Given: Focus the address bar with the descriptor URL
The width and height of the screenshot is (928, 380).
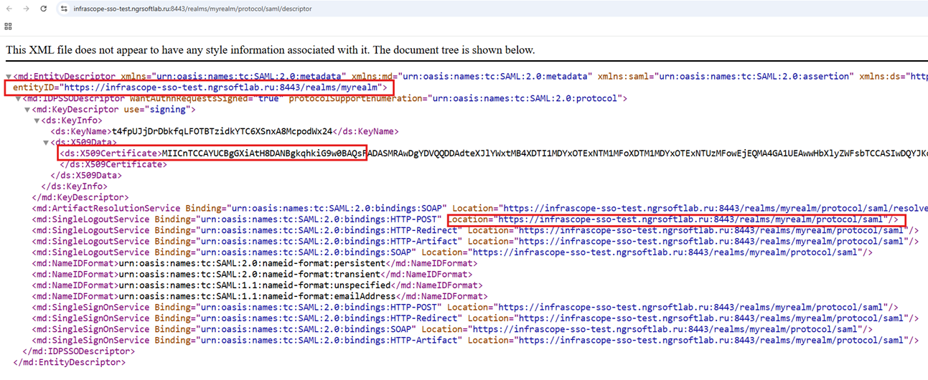Looking at the screenshot, I should tap(192, 9).
